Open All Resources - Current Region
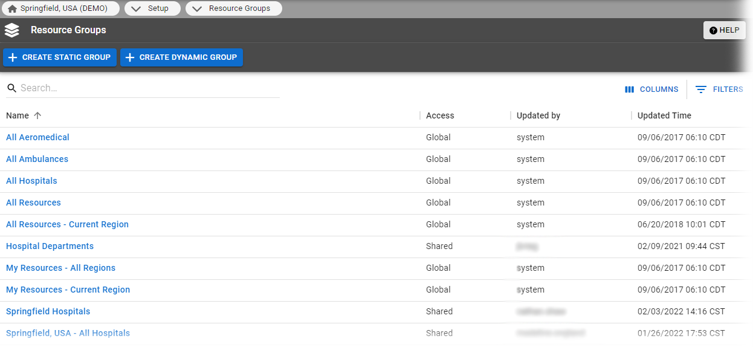The image size is (753, 350). click(x=67, y=224)
